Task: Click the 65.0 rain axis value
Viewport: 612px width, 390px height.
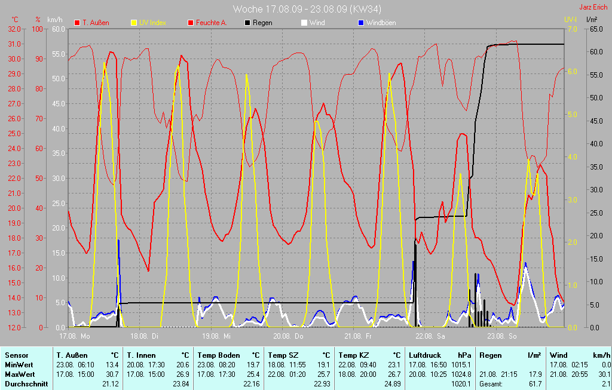Action: coord(596,29)
